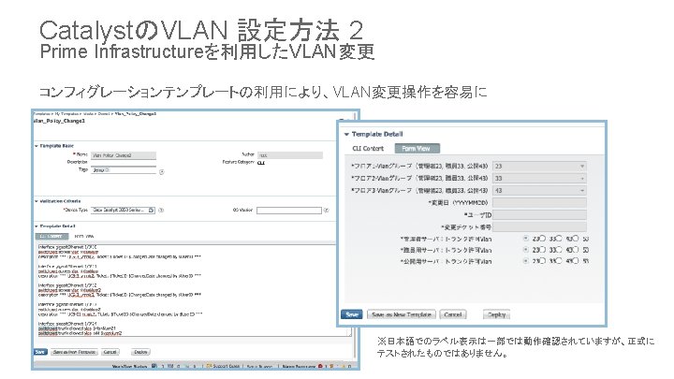Select Vlan 43 radio in 管理者サーバ row
674x379 pixels.
(559, 238)
